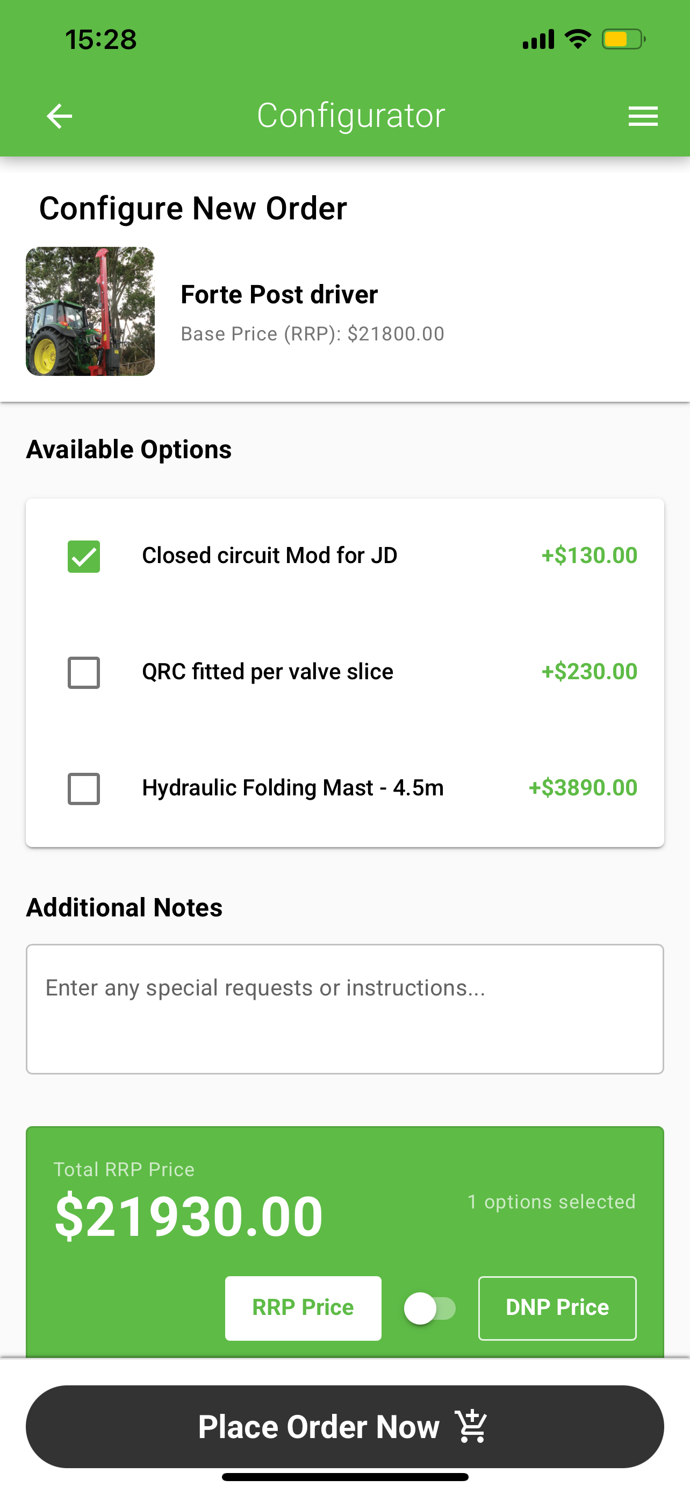
Task: Select the RRP Price button
Action: [x=303, y=1308]
